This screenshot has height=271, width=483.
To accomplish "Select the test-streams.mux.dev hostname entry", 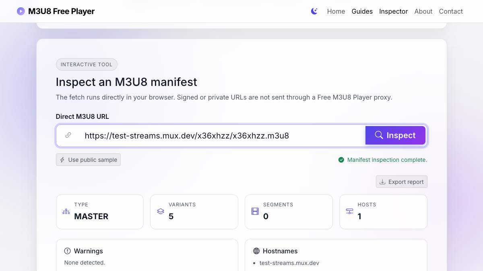I will (289, 263).
